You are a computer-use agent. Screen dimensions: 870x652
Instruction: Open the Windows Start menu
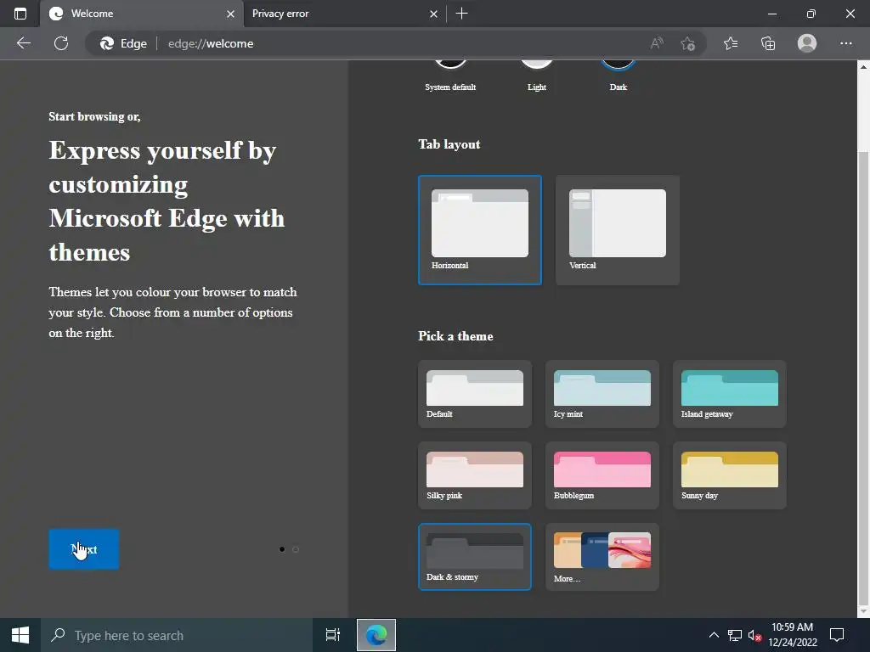click(20, 635)
